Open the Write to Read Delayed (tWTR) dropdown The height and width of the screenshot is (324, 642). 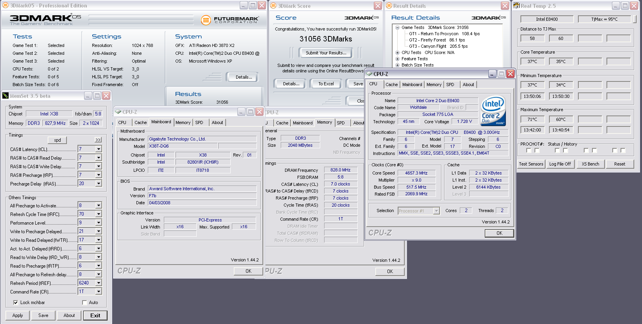(x=99, y=240)
